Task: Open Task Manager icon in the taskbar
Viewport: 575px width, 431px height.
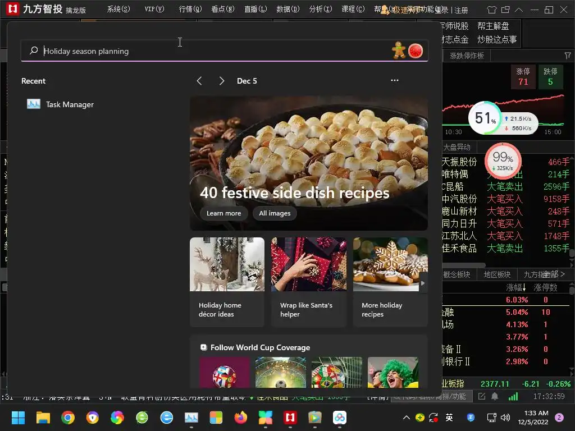Action: click(x=191, y=418)
